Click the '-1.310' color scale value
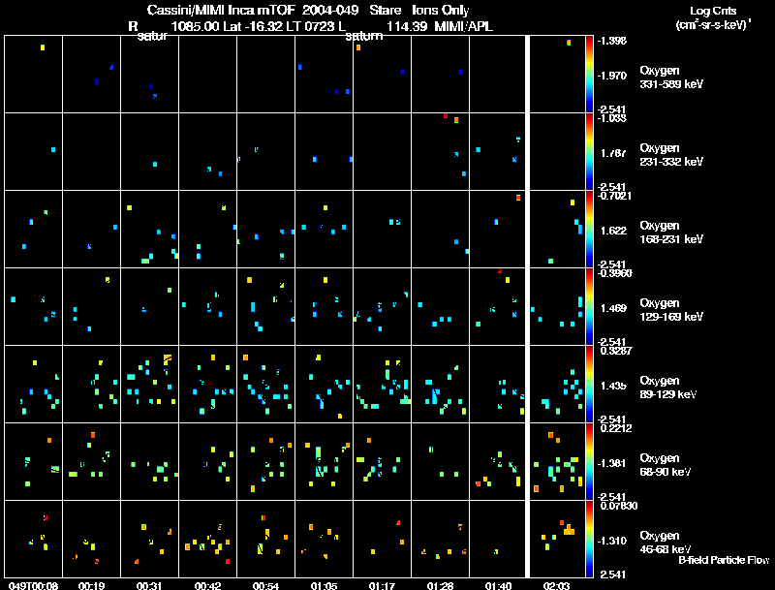The width and height of the screenshot is (775, 590). pyautogui.click(x=612, y=541)
